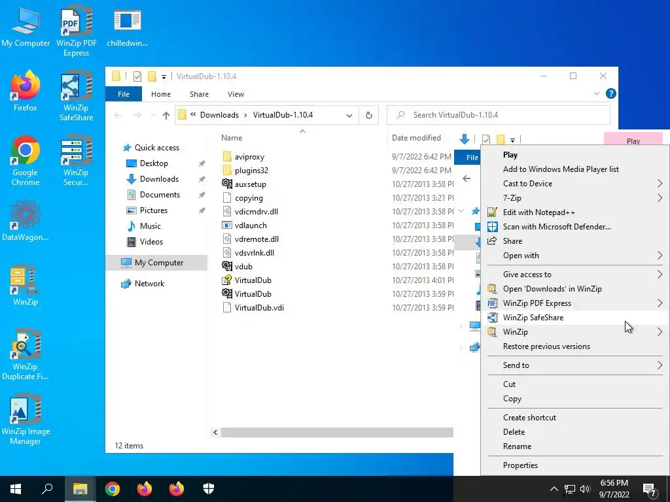Open the taskbar clock and date
This screenshot has height=502, width=670.
(x=614, y=489)
